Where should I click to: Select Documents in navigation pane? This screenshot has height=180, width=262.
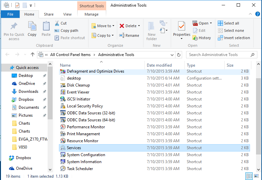29,107
